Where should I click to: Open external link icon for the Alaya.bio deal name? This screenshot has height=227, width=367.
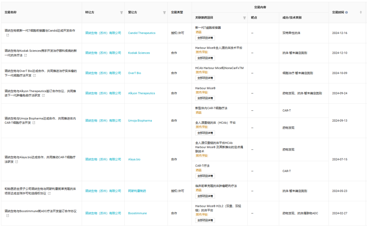(17, 162)
